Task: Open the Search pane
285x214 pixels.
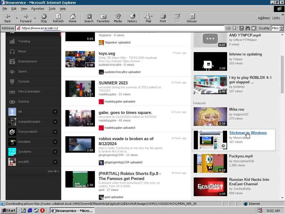Action: (89, 18)
